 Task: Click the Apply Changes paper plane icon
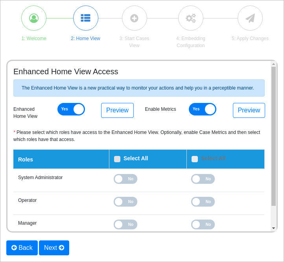(250, 18)
